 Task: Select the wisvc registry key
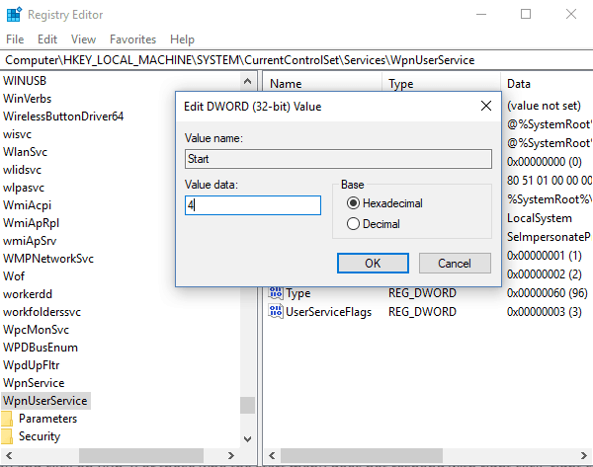click(17, 134)
